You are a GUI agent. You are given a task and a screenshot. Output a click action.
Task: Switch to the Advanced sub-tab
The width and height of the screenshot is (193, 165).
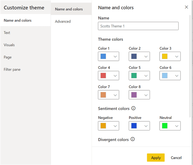tap(71, 21)
